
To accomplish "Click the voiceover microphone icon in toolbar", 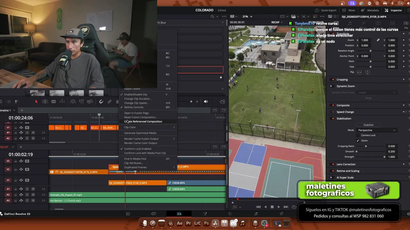I will coord(16,102).
